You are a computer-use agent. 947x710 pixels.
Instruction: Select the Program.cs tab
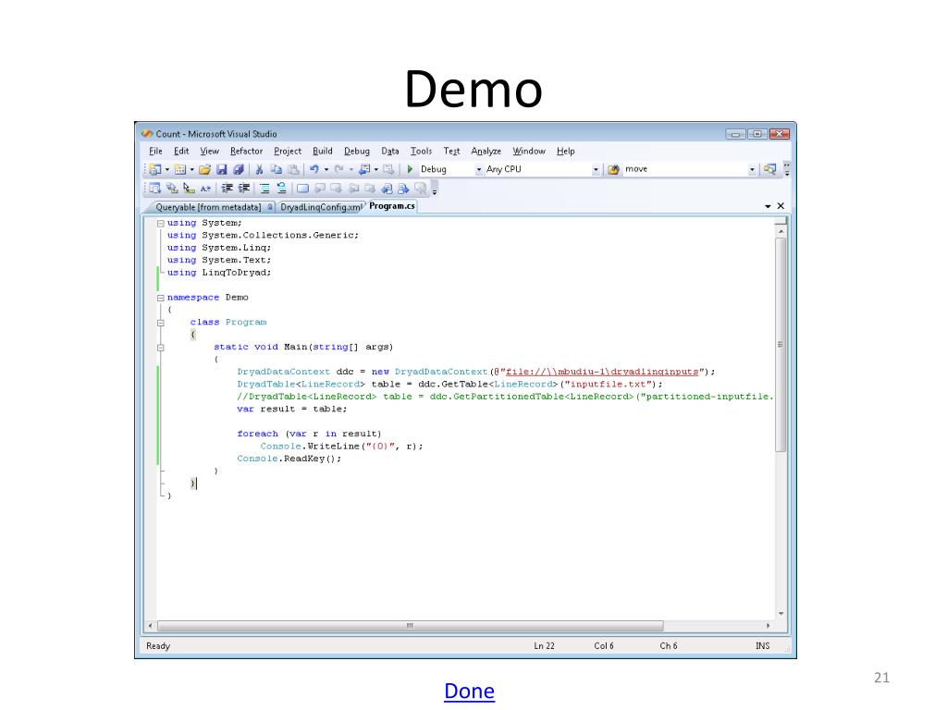coord(392,206)
